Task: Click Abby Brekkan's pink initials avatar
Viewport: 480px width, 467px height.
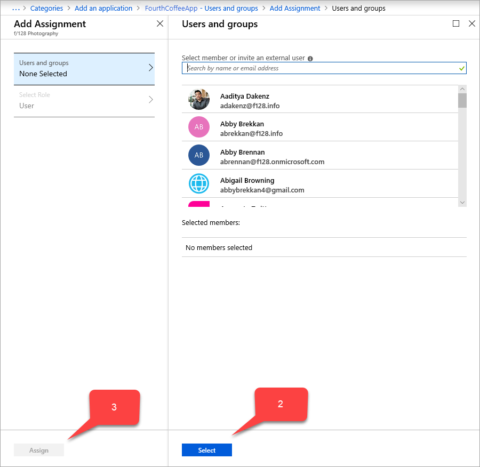Action: click(199, 127)
